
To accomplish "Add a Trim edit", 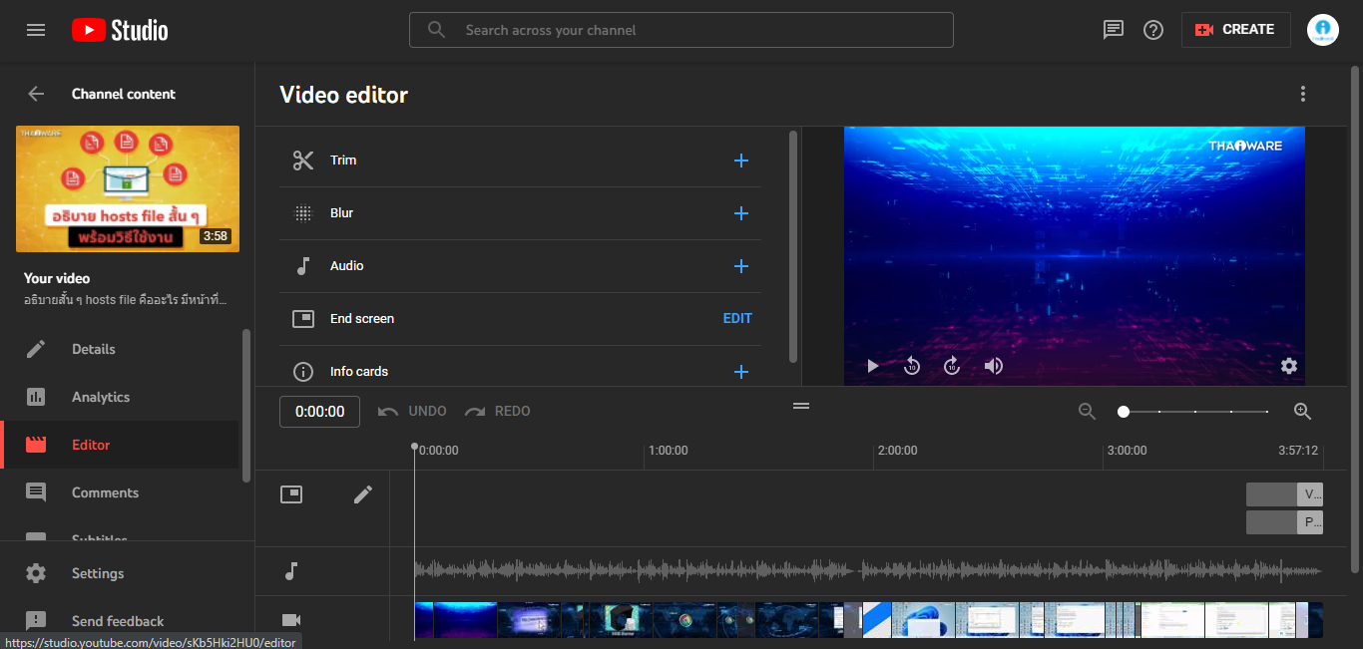I will [x=740, y=161].
